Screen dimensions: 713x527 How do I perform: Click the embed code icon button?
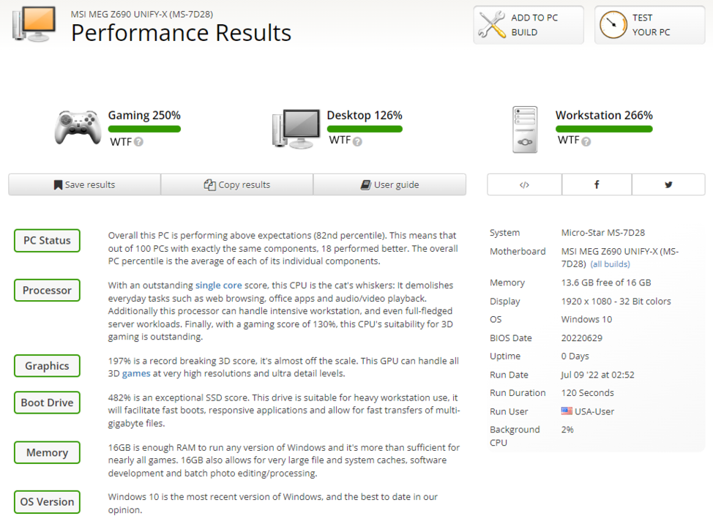click(524, 185)
